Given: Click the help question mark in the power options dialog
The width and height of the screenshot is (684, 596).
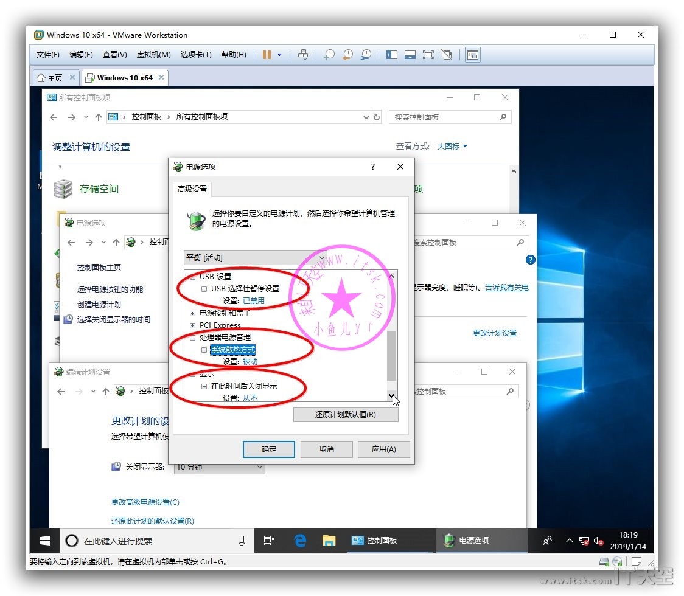Looking at the screenshot, I should pyautogui.click(x=373, y=167).
